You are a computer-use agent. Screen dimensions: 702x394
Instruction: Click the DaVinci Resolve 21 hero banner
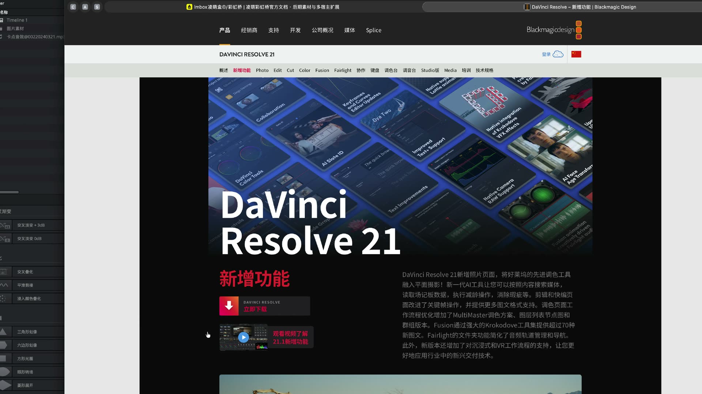pyautogui.click(x=400, y=166)
